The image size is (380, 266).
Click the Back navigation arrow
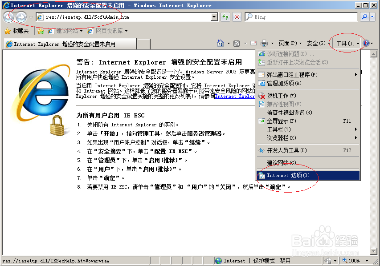tap(9, 17)
